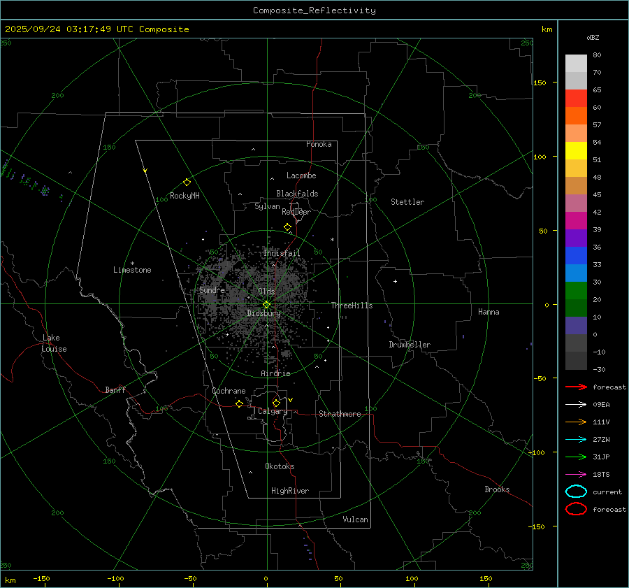Select the magenta dBZ swatch in the legend
Screen dimensions: 629x588
(576, 220)
